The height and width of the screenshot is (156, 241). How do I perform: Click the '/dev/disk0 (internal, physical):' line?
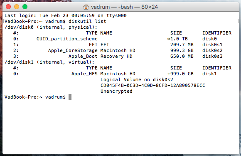click(51, 27)
